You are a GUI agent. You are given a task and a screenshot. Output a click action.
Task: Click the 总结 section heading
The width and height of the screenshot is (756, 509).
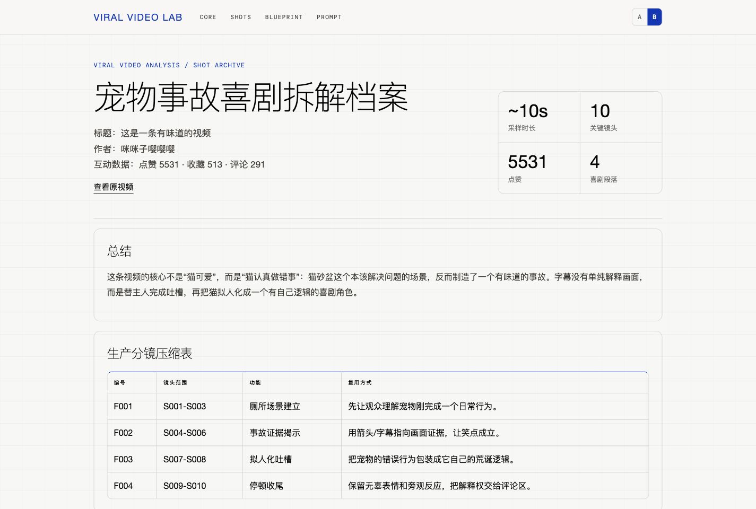tap(119, 251)
